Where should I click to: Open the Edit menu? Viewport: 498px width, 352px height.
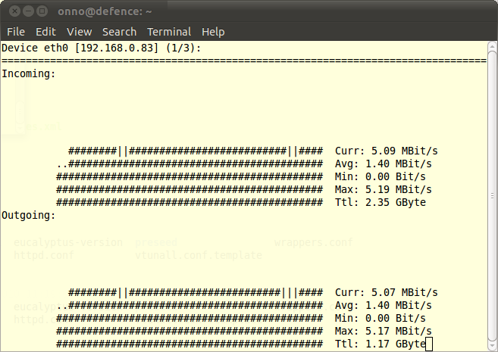(45, 32)
